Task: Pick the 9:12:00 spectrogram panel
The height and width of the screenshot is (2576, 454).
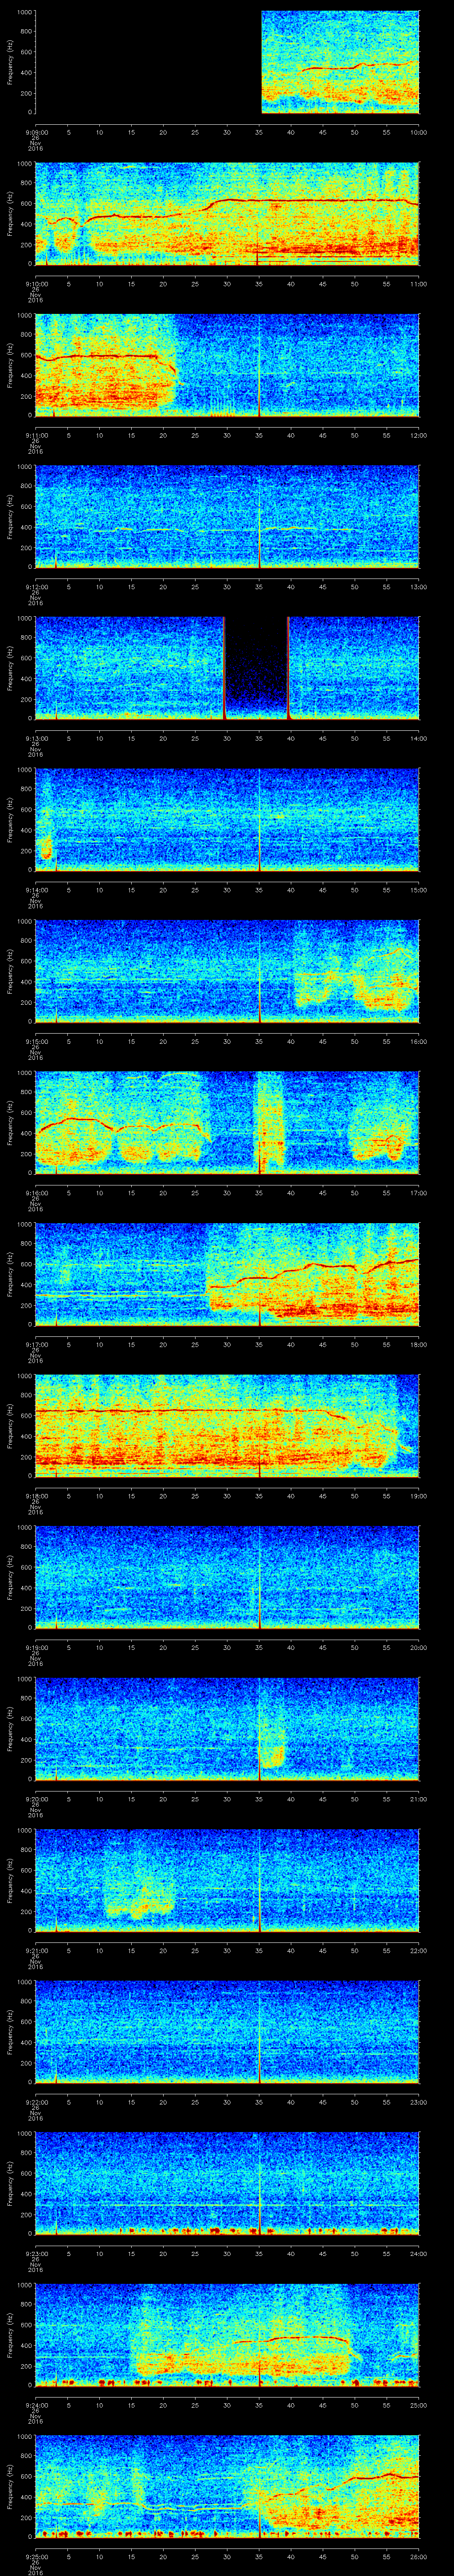Action: pos(227,516)
